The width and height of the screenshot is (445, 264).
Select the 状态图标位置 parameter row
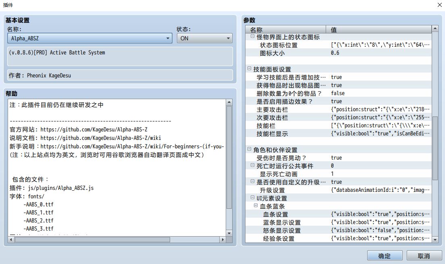(339, 45)
